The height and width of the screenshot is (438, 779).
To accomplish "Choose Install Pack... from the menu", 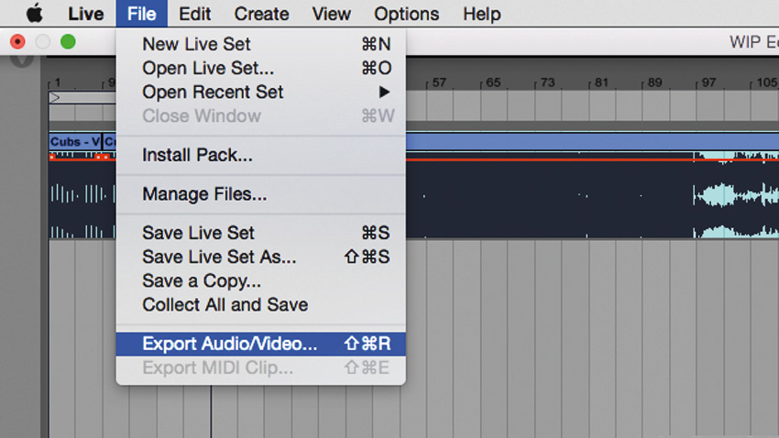I will click(197, 156).
